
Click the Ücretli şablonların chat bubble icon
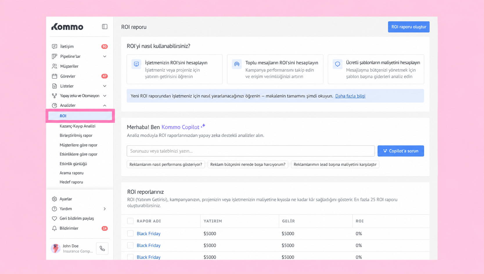337,64
